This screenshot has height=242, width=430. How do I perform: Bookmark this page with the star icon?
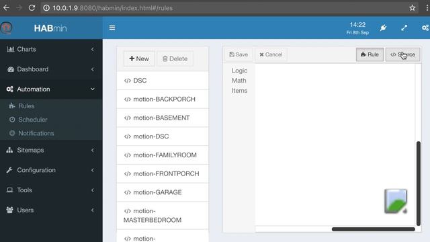pyautogui.click(x=412, y=7)
